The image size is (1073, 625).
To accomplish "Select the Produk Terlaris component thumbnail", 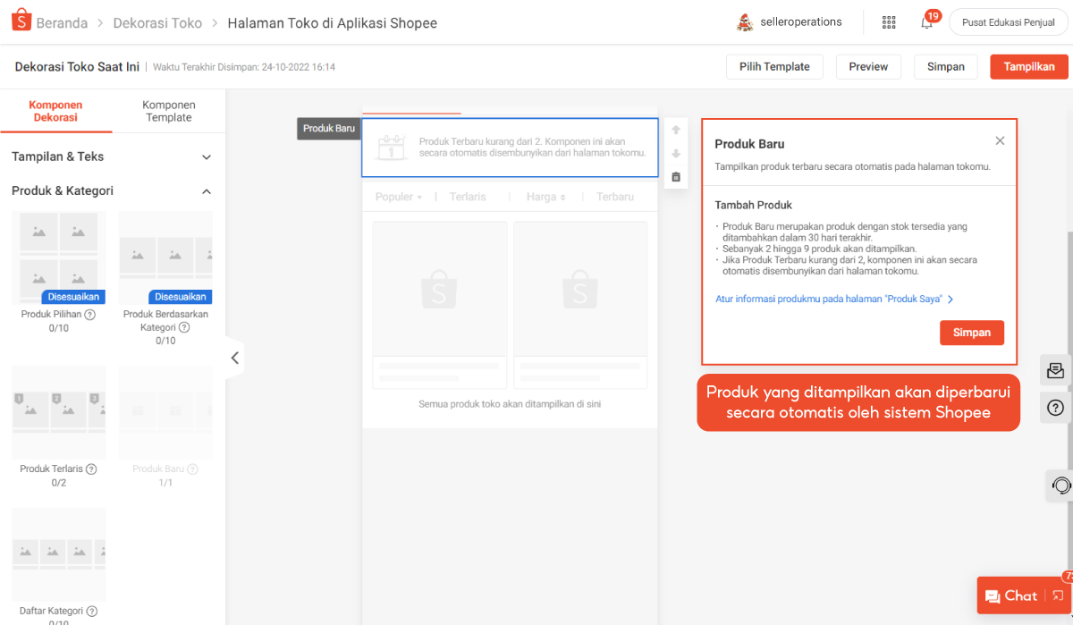I will (58, 412).
